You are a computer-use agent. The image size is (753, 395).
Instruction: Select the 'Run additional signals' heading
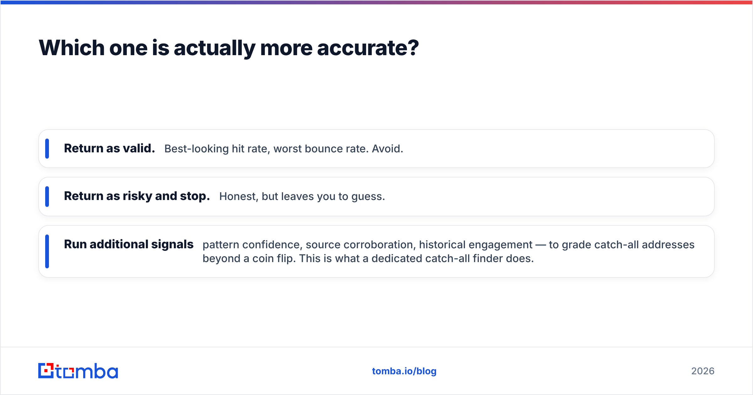(129, 244)
